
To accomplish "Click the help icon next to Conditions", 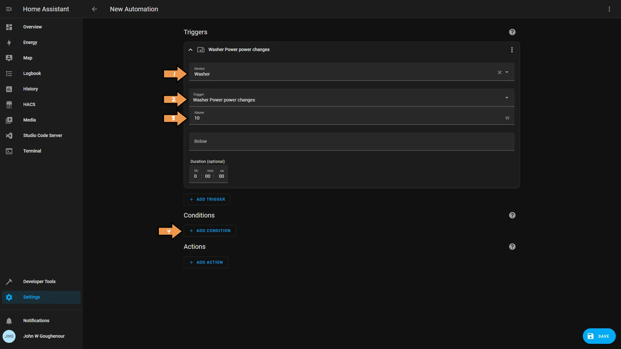I will pyautogui.click(x=512, y=215).
